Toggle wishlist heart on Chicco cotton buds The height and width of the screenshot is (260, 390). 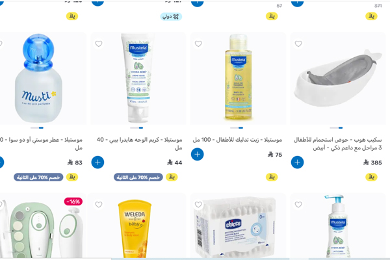[198, 205]
